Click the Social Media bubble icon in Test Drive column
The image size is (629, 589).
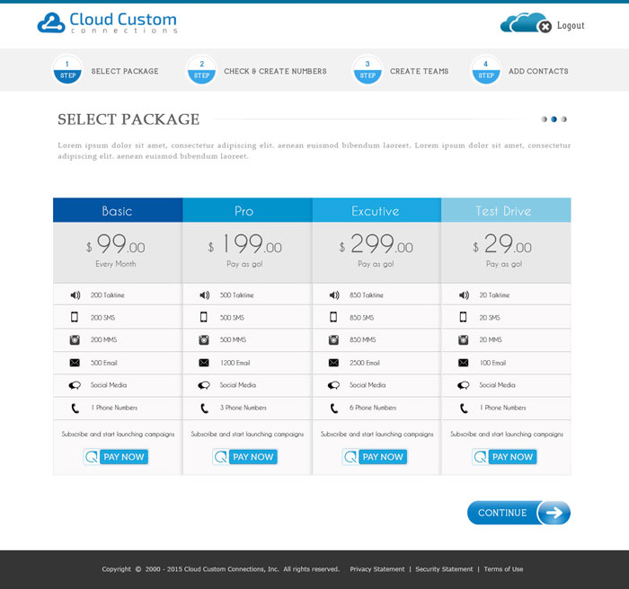point(464,385)
